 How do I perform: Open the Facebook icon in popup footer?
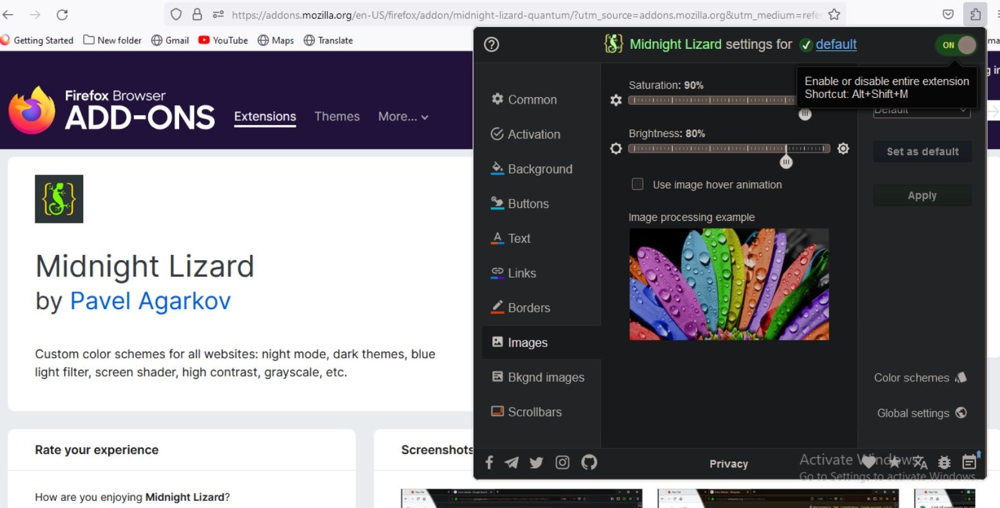pos(489,462)
